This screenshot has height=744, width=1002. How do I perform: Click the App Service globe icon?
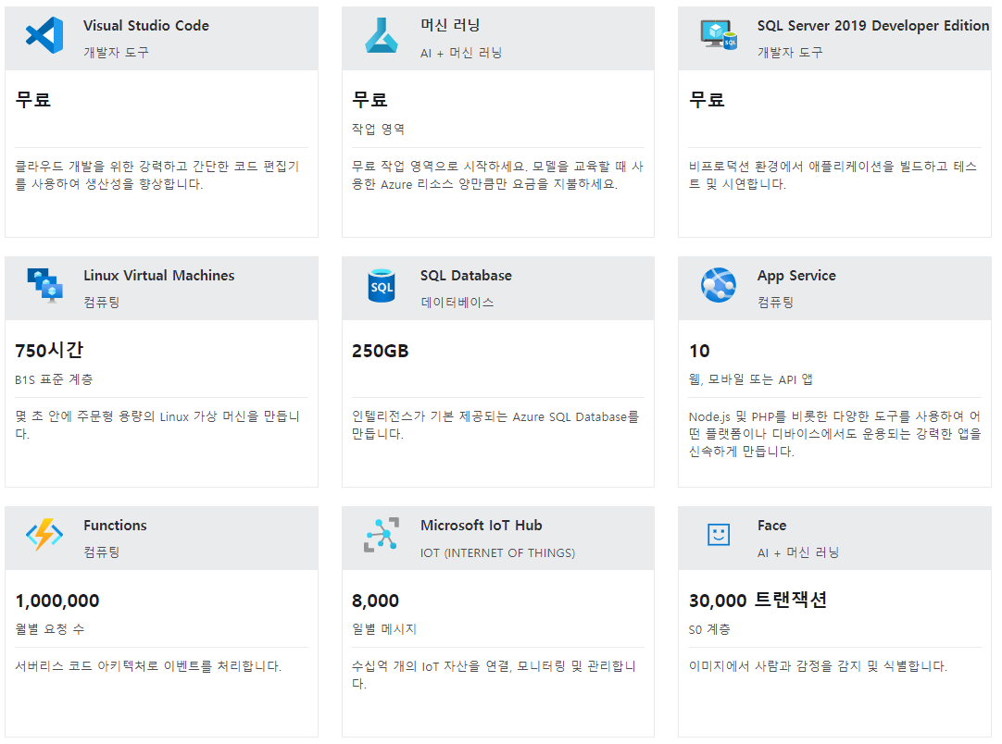click(x=719, y=285)
